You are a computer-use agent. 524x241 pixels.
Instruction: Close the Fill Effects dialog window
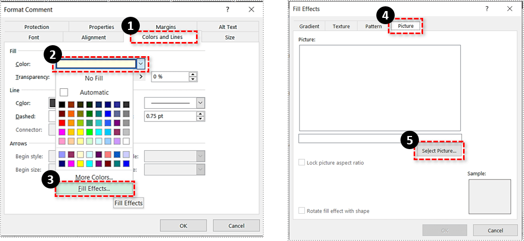509,9
